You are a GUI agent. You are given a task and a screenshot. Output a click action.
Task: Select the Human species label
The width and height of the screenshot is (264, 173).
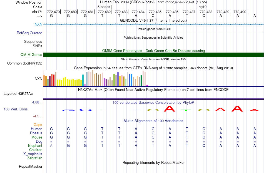point(36,129)
